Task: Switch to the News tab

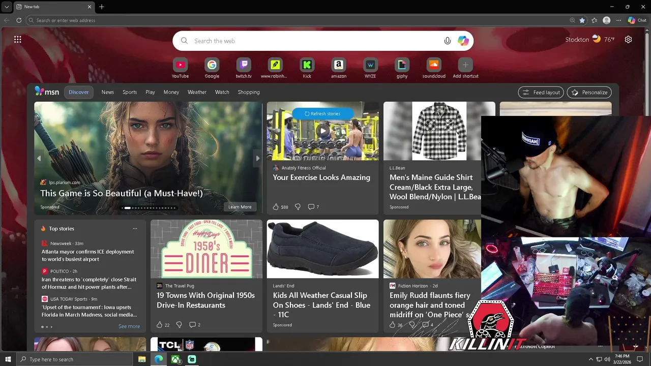Action: (x=107, y=92)
